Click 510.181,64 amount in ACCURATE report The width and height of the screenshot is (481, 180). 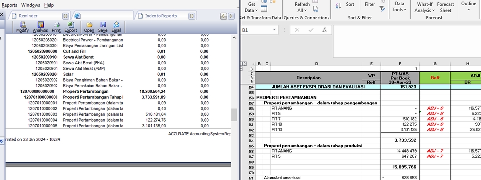click(x=156, y=114)
